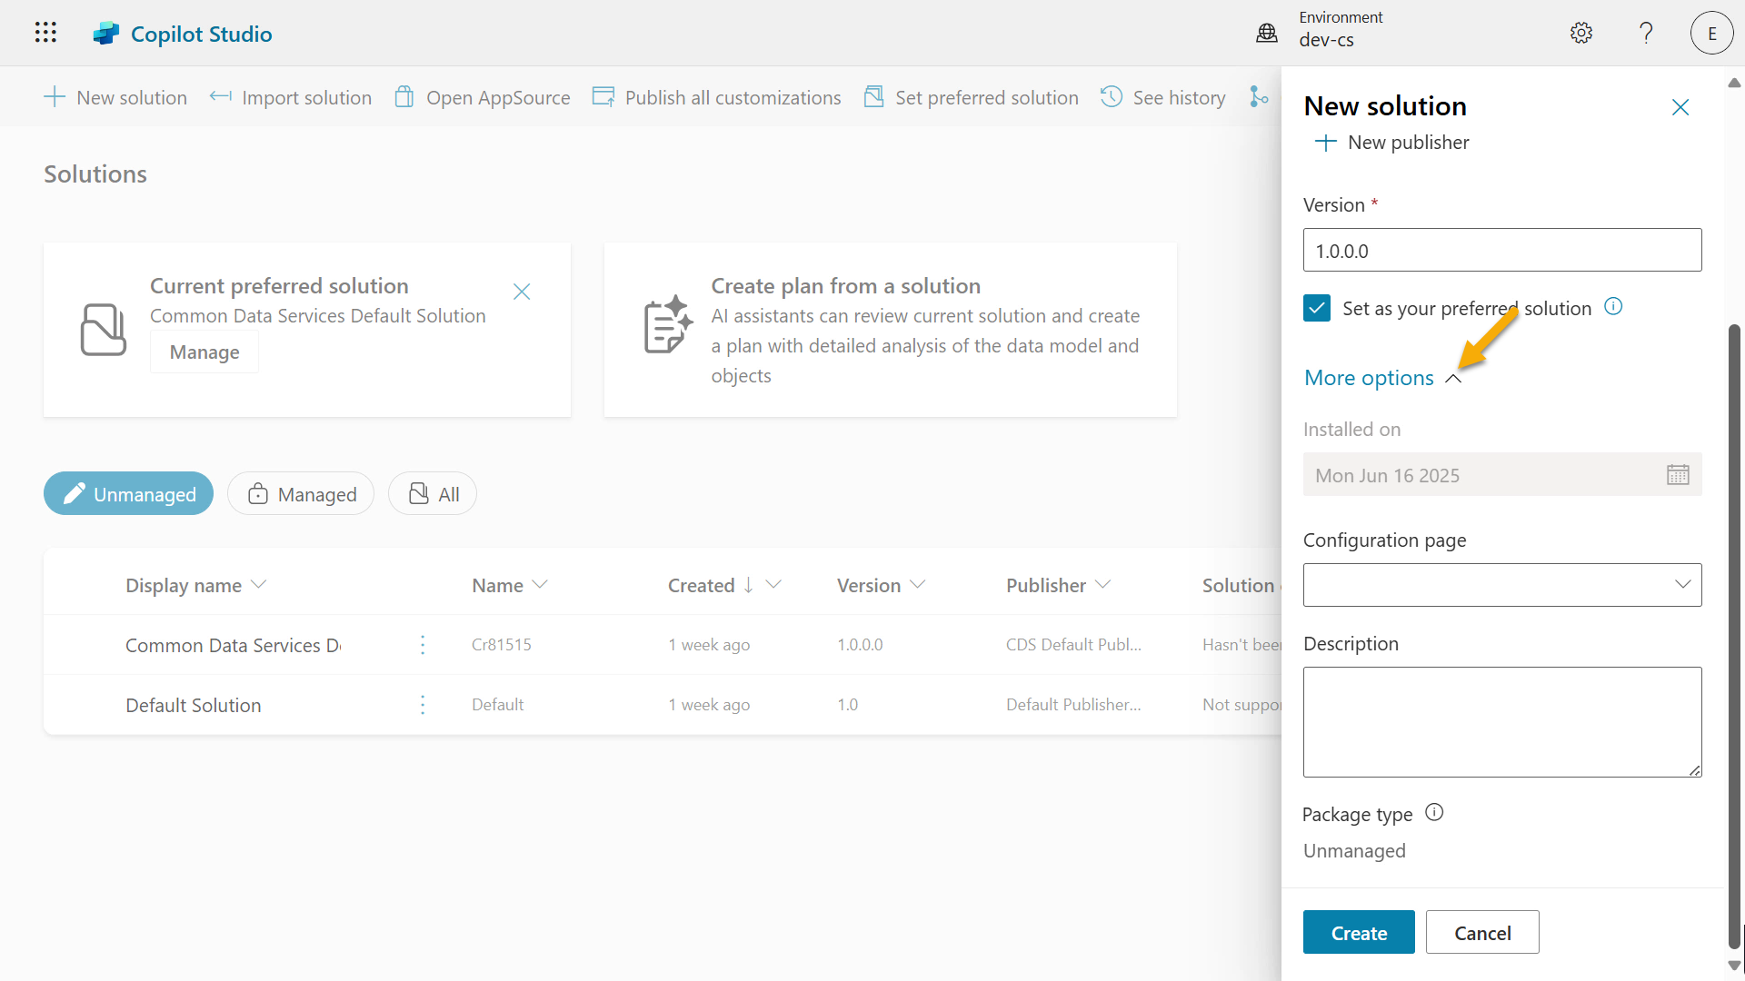Open the app launcher waffle icon
1745x981 pixels.
(45, 33)
